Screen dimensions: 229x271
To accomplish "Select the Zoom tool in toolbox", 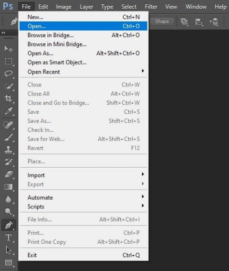I will [x=9, y=212].
